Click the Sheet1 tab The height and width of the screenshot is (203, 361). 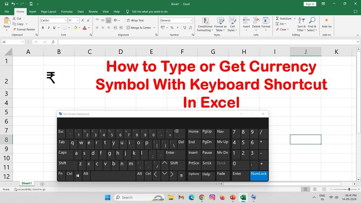tap(27, 184)
